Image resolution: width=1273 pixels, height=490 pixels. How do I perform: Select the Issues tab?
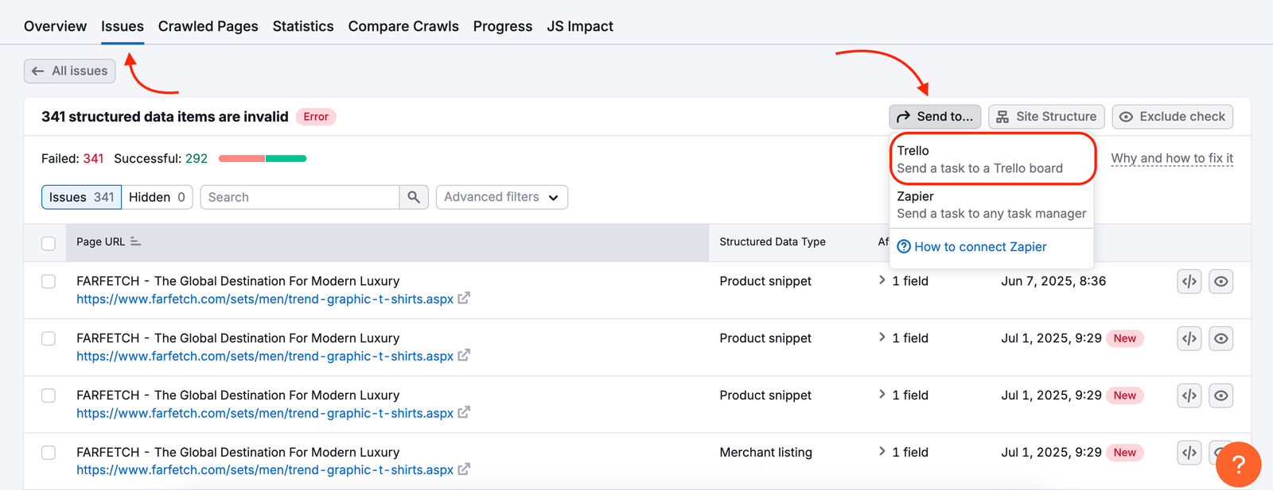(123, 26)
